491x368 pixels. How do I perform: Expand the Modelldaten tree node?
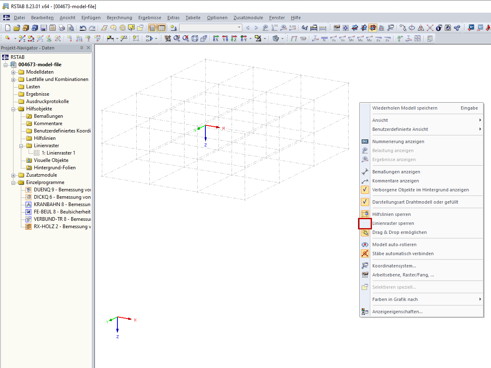point(14,72)
